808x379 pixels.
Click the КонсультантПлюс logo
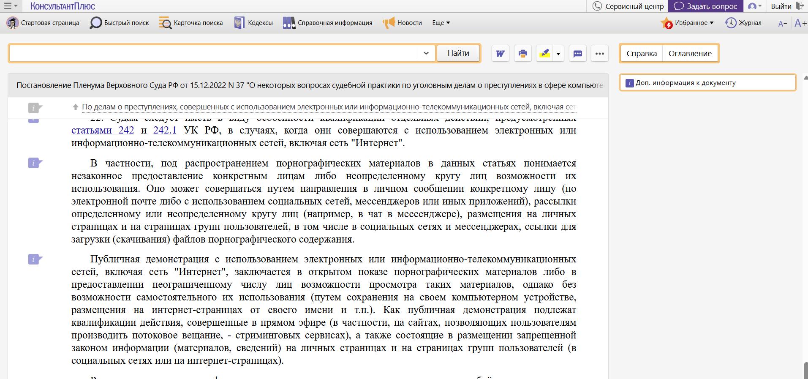(x=63, y=6)
